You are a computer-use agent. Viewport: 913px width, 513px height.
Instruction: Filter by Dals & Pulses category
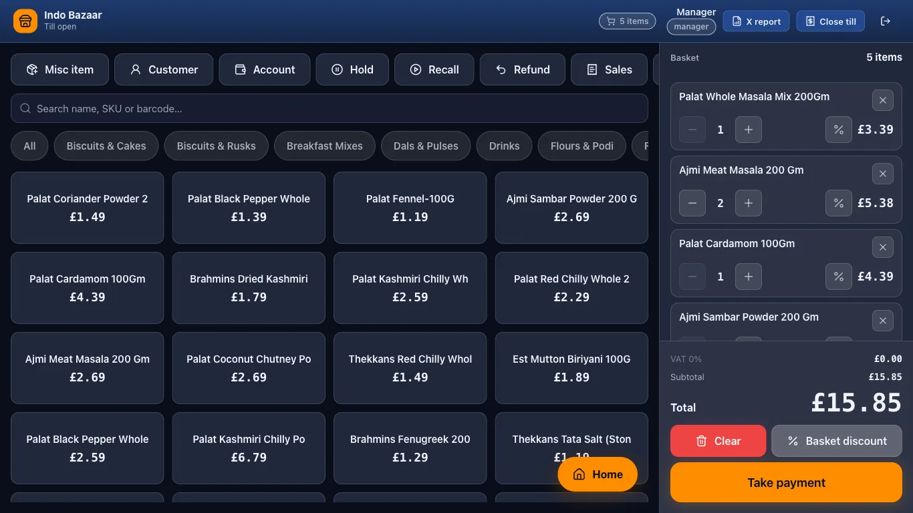426,146
